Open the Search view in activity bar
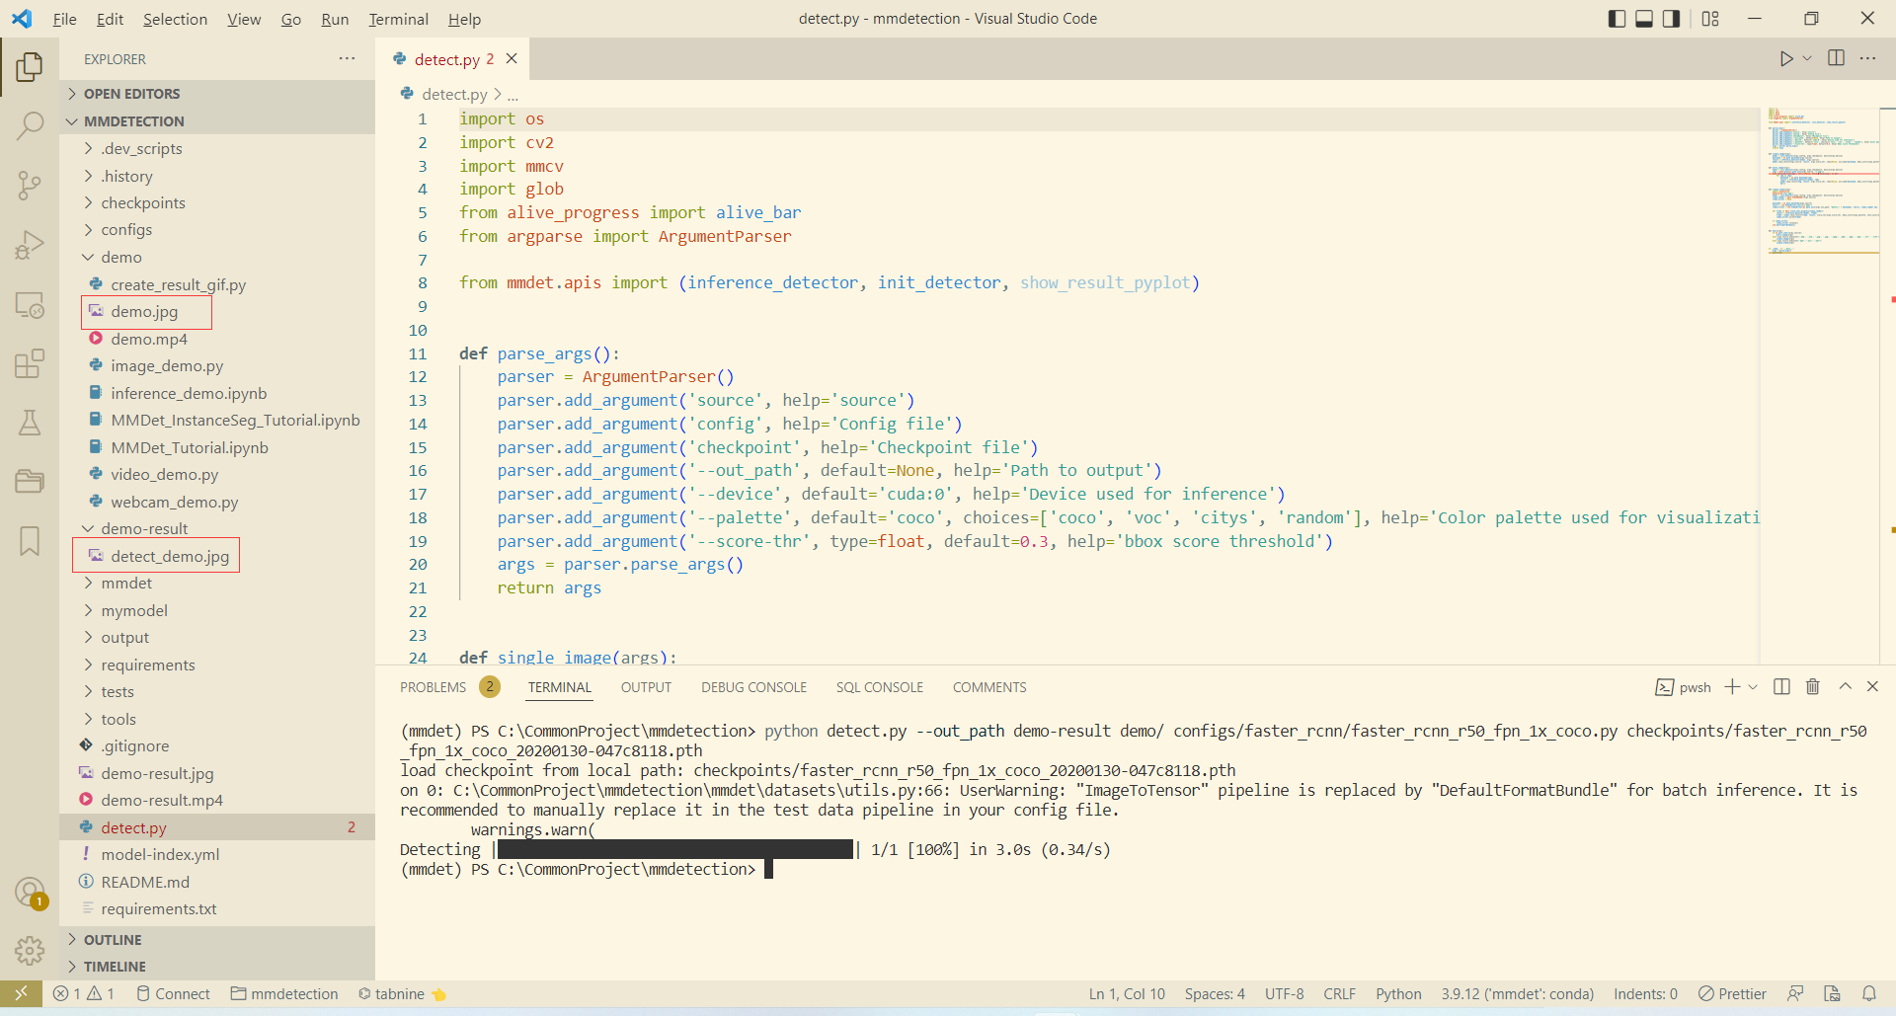 [x=30, y=125]
